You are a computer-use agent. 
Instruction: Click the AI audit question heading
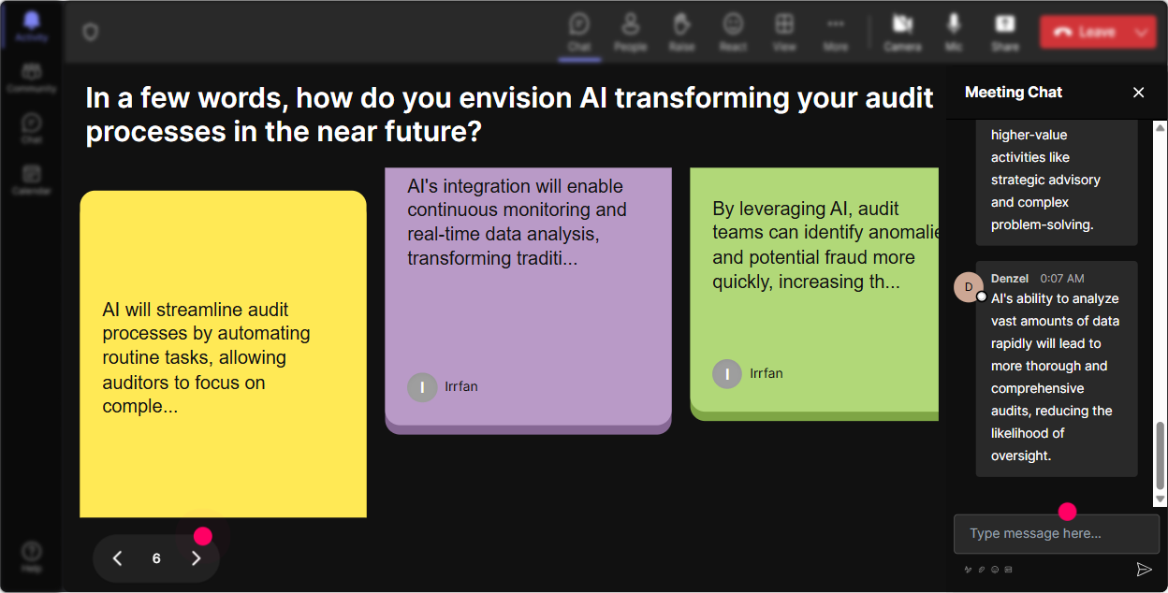click(510, 114)
